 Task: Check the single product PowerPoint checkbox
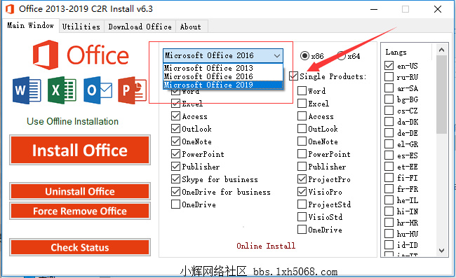tap(302, 154)
